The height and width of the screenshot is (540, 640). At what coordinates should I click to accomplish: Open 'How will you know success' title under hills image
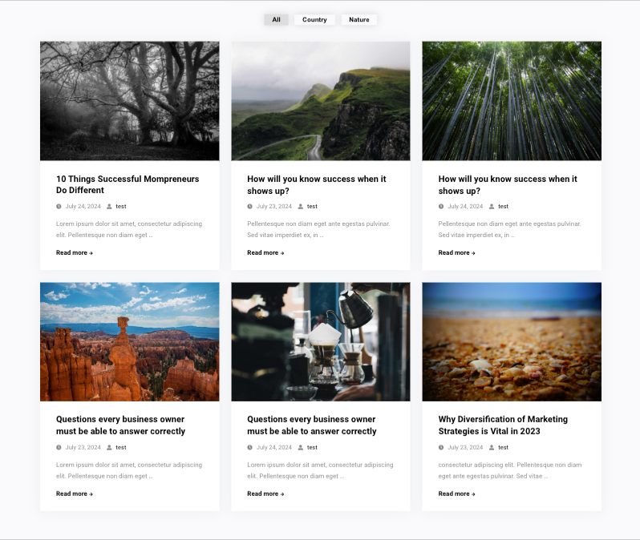(x=316, y=185)
